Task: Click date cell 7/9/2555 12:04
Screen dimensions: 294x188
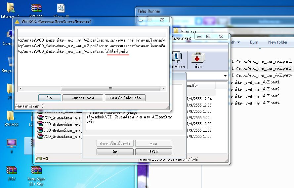Action: pos(199,99)
